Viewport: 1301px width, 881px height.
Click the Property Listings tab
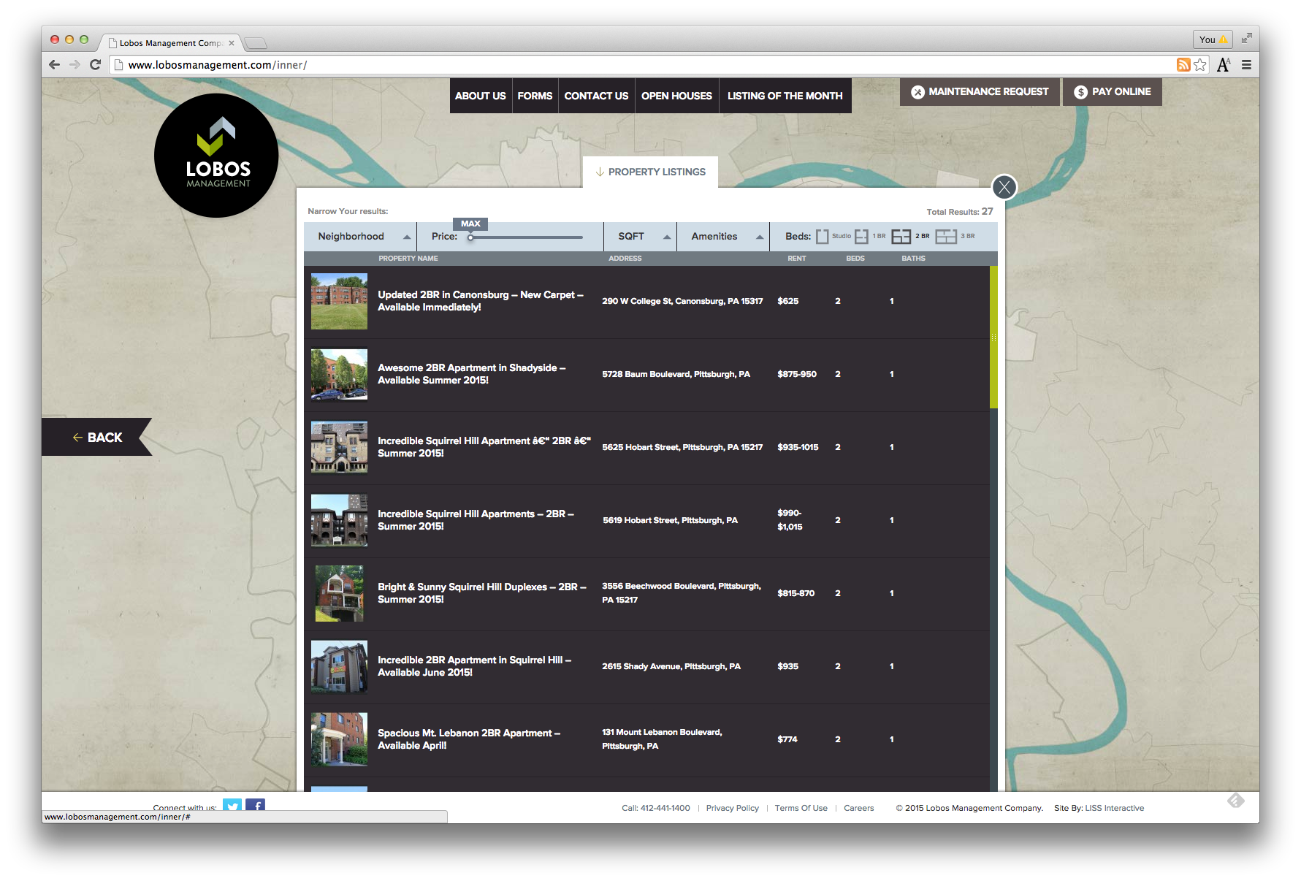[650, 172]
